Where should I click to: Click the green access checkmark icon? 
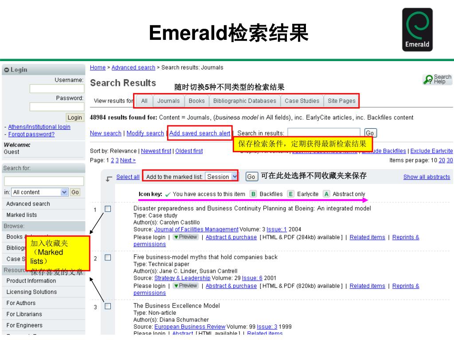pos(168,195)
